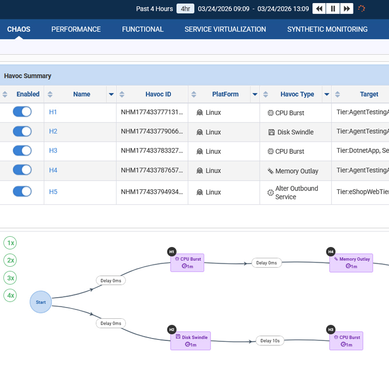
Task: Open the SYNTHETIC MONITORING tab
Action: point(327,30)
